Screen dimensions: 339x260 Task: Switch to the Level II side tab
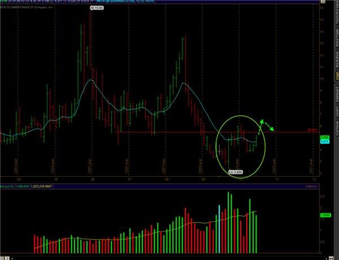click(337, 110)
